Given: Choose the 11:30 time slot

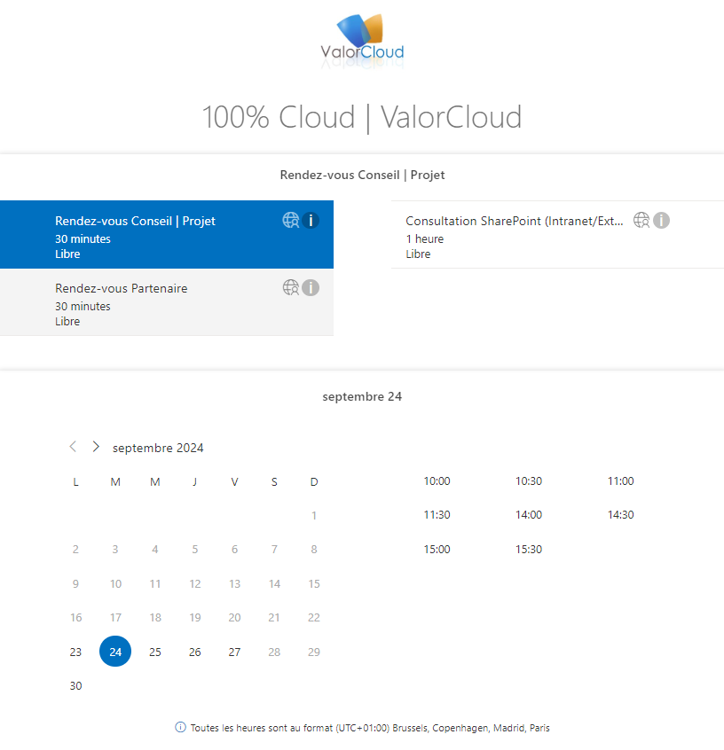Looking at the screenshot, I should click(x=437, y=515).
